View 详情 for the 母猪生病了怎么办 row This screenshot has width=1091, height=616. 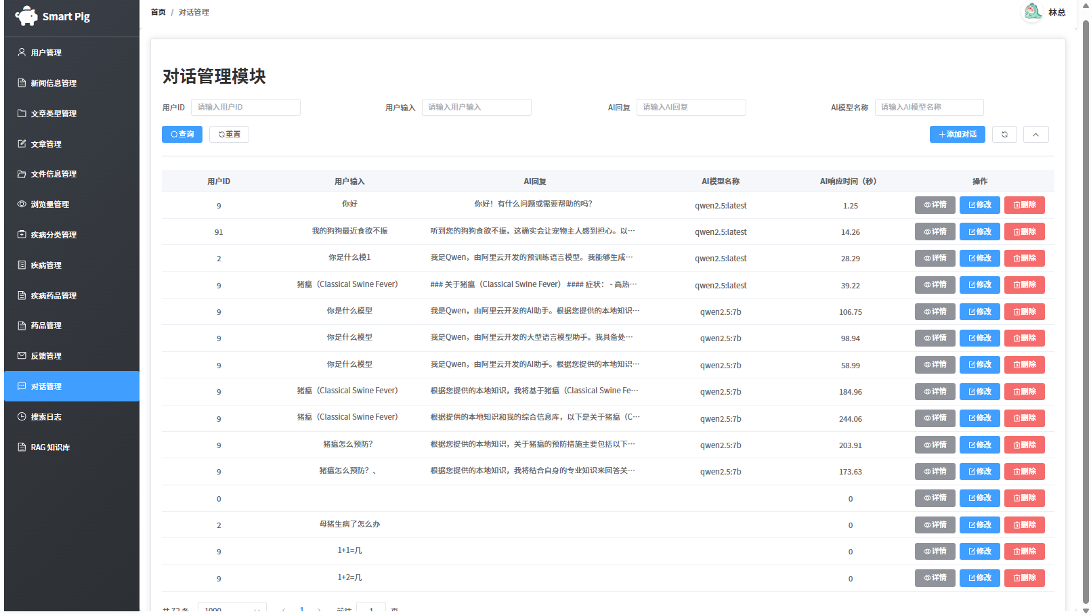pos(935,525)
